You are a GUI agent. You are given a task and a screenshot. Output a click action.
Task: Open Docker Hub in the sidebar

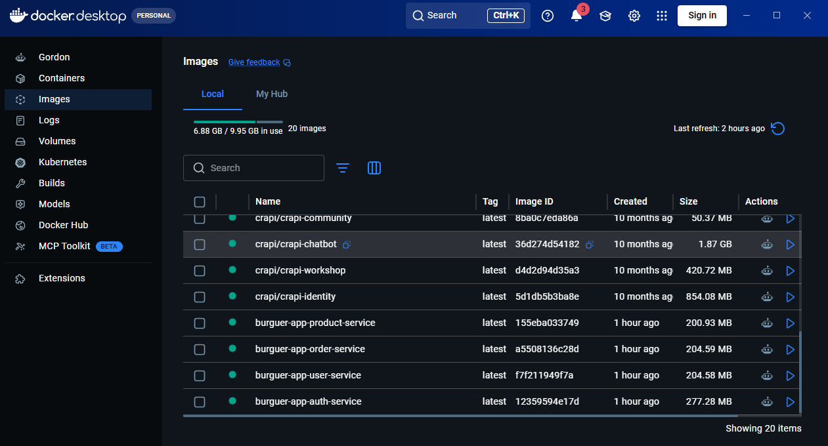tap(77, 225)
